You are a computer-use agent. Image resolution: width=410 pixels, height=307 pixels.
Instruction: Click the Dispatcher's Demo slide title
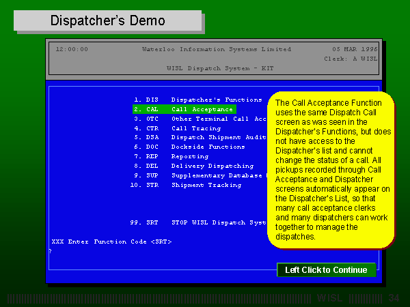pyautogui.click(x=107, y=20)
